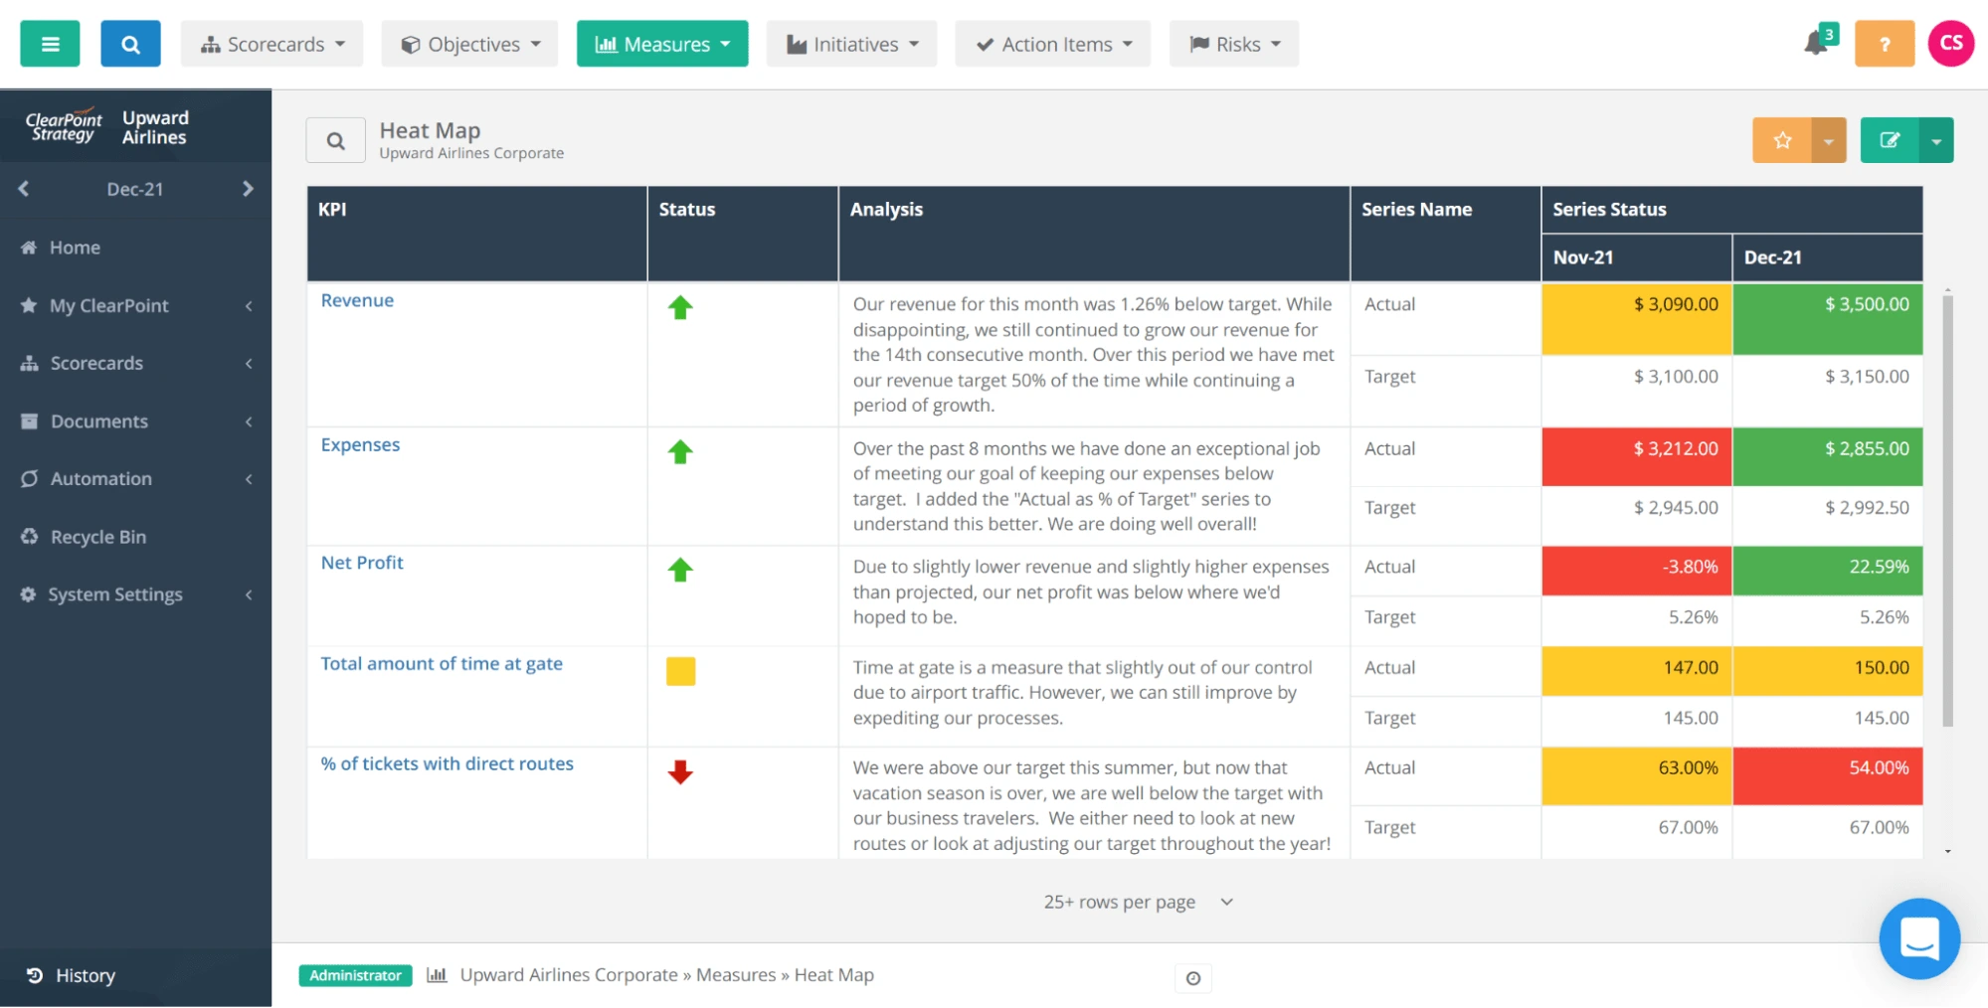Open the notifications bell

pos(1816,44)
